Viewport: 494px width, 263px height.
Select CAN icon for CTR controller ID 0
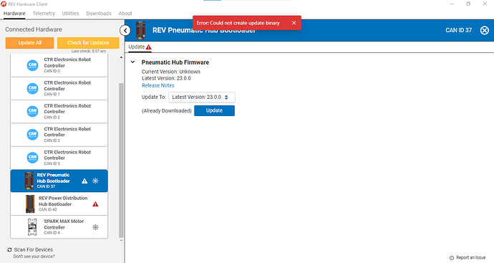(32, 65)
